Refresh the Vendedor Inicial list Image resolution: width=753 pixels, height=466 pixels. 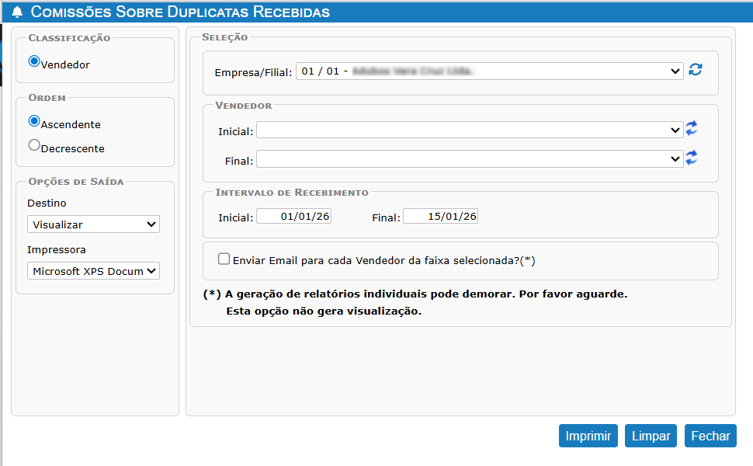coord(692,129)
